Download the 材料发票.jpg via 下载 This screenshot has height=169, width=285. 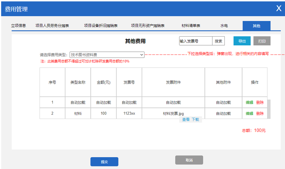click(195, 120)
